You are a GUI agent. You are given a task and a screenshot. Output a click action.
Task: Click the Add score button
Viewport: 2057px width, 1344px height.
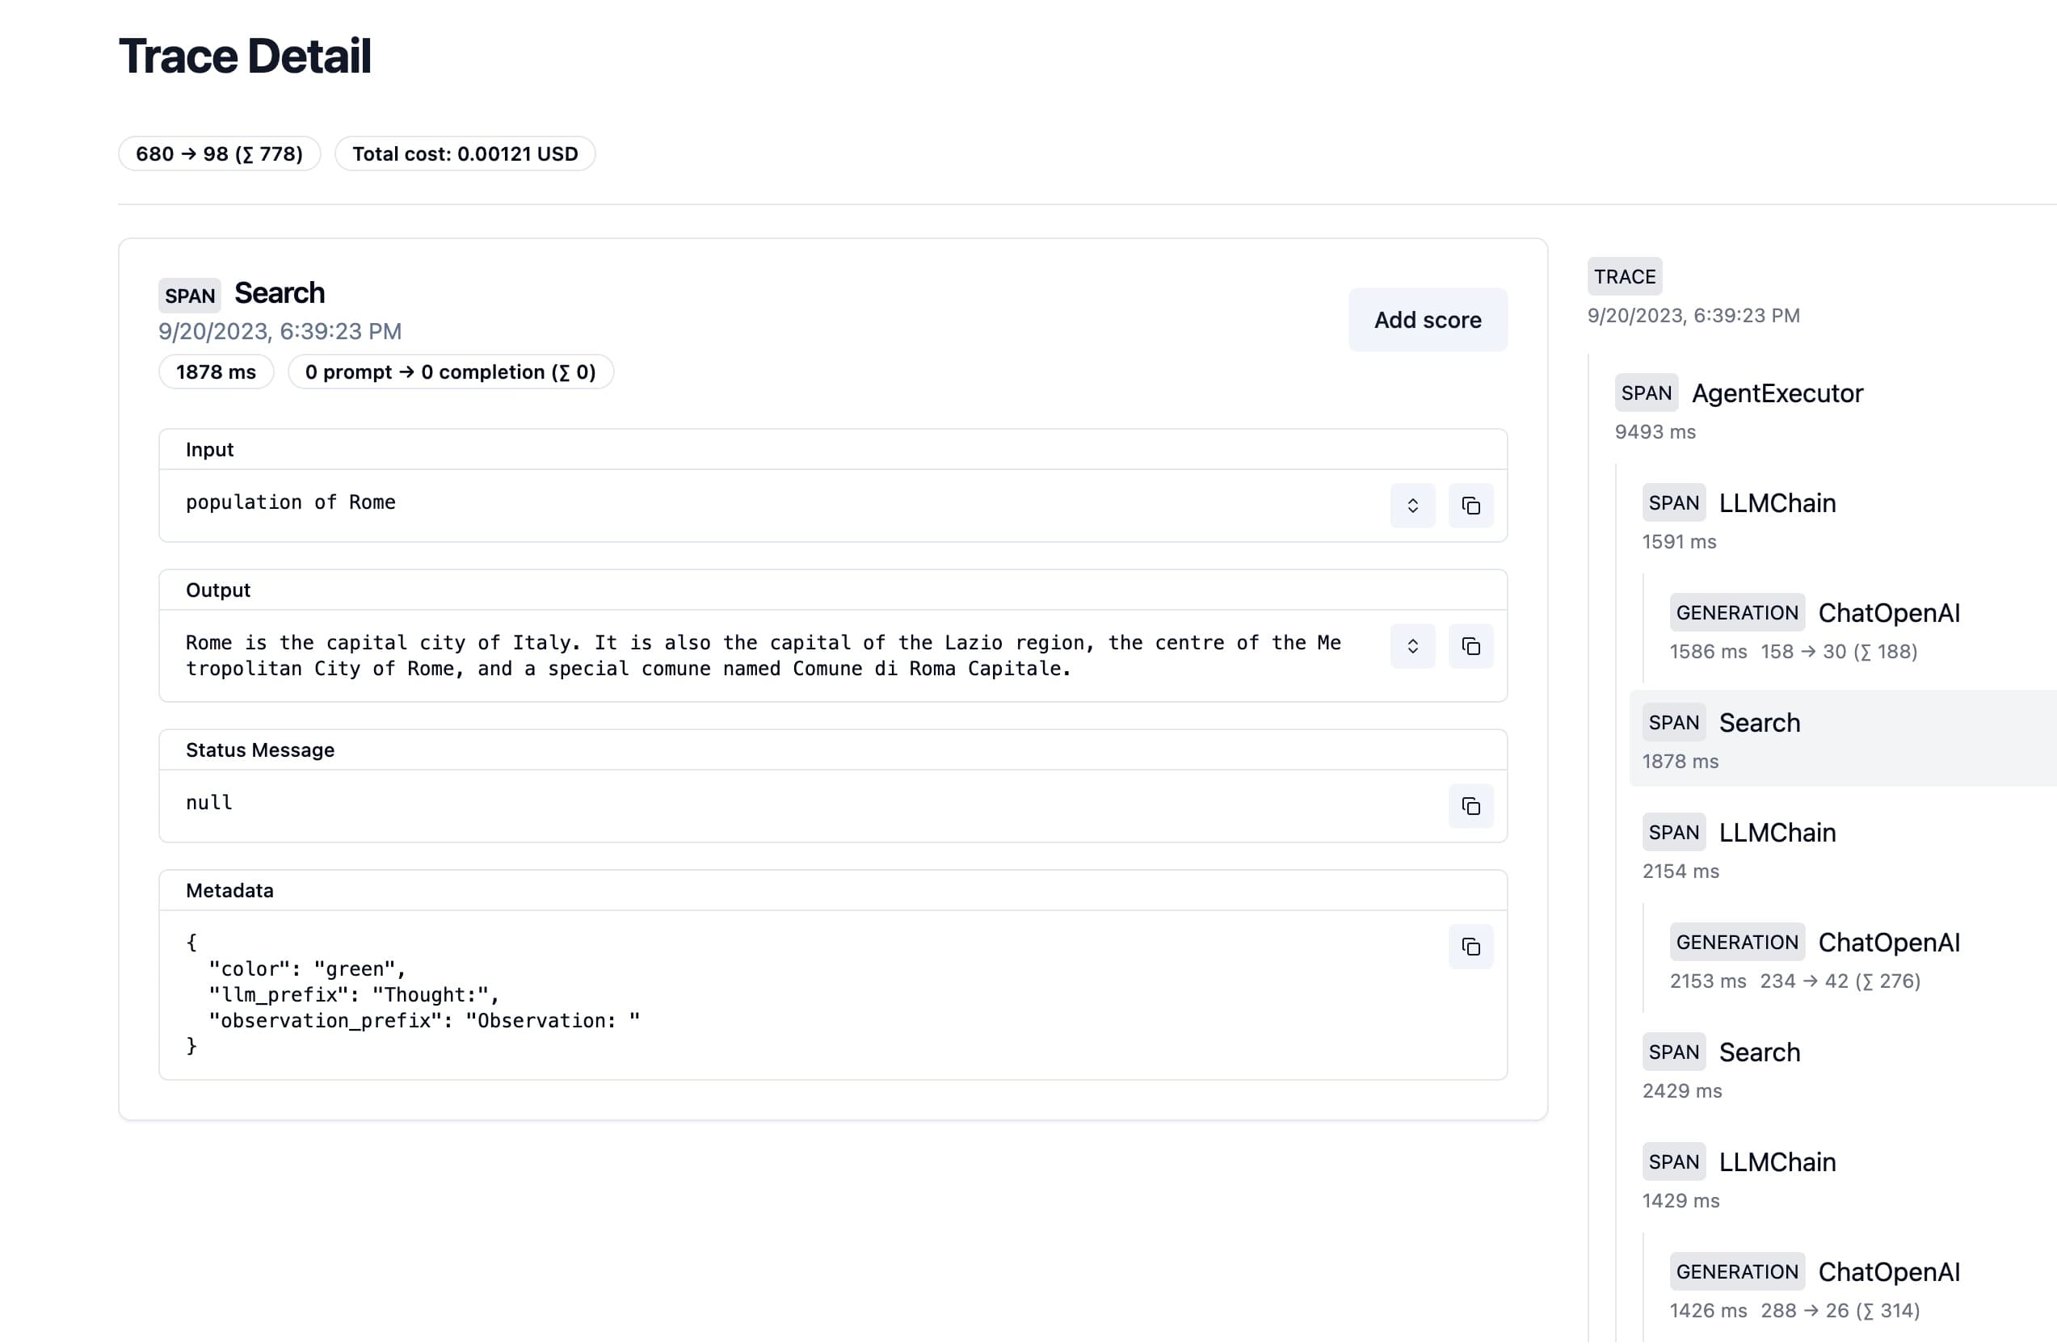point(1427,320)
